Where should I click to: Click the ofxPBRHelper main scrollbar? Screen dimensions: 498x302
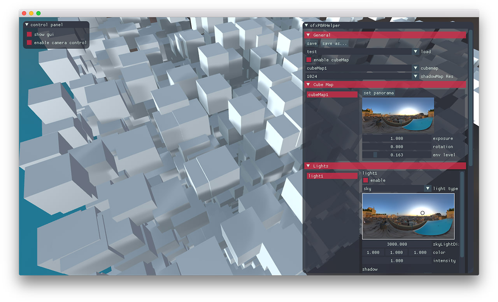click(x=471, y=98)
